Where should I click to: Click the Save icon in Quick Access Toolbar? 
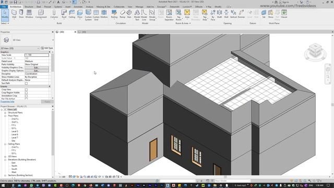click(15, 2)
